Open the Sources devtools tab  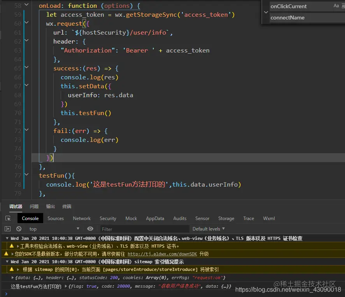tap(56, 218)
